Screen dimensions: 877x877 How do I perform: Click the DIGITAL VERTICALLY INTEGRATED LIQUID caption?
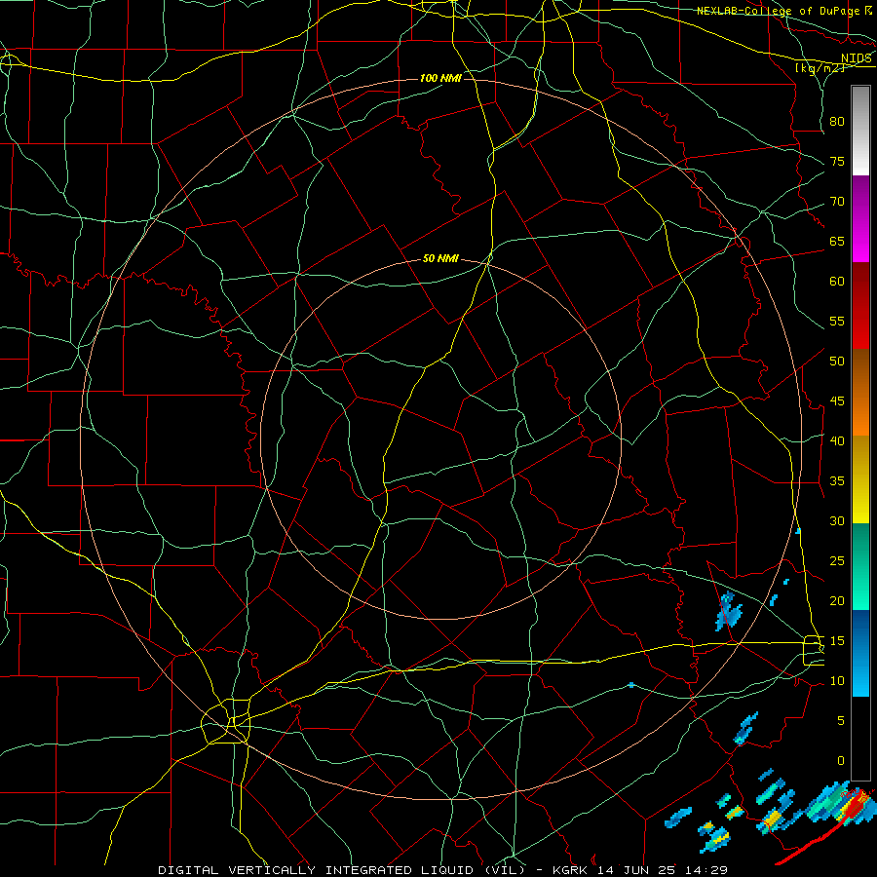click(344, 870)
